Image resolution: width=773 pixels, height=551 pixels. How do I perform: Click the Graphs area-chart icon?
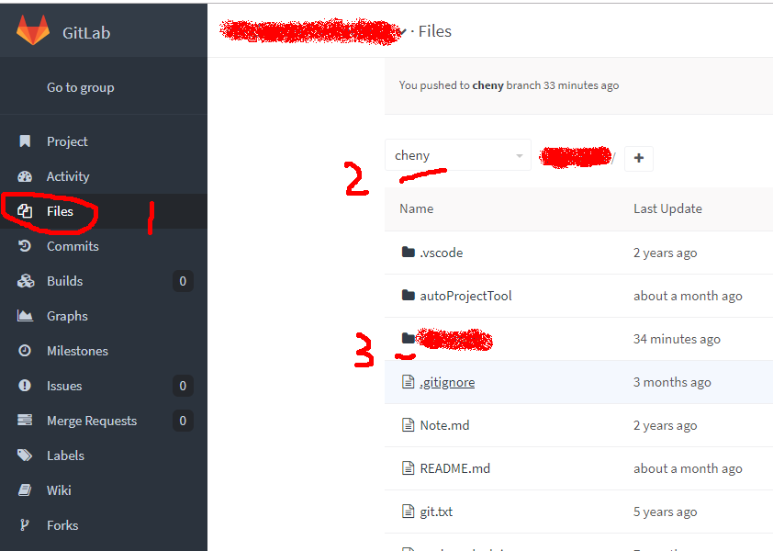pyautogui.click(x=25, y=316)
